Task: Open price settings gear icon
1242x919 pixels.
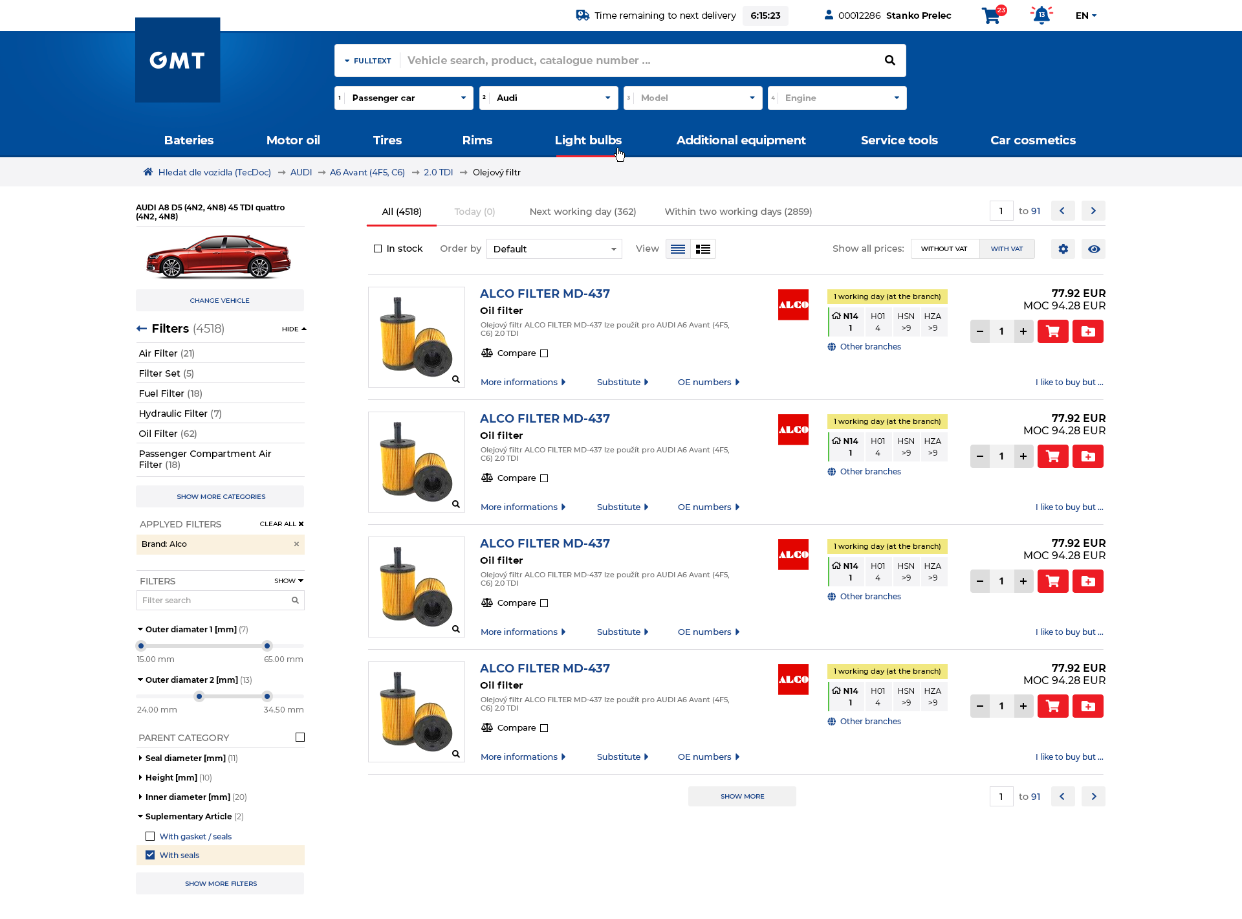Action: (1063, 249)
